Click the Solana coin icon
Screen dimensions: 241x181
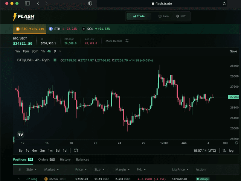84,29
